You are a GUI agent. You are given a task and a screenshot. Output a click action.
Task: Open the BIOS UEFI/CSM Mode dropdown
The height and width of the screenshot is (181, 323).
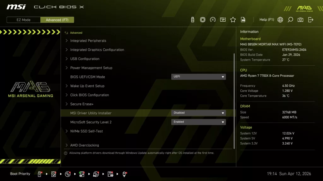[x=199, y=77]
